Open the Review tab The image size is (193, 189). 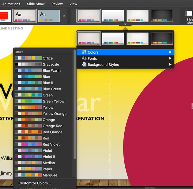point(56,4)
